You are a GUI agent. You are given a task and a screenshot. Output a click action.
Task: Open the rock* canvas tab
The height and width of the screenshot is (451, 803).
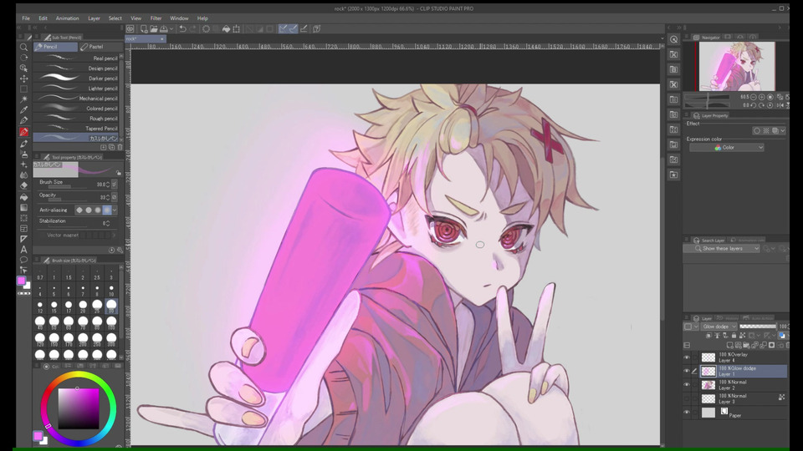[x=146, y=39]
